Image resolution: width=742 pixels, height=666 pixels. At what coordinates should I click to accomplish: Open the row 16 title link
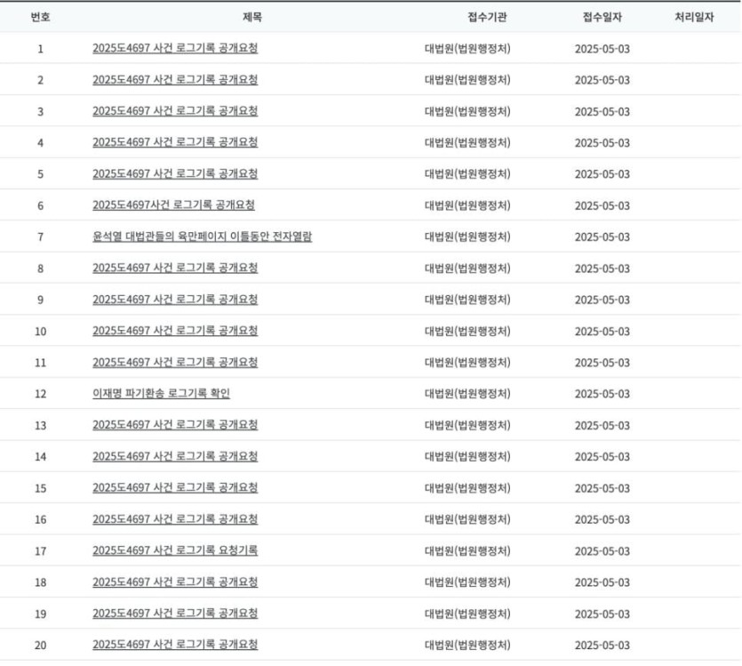coord(175,519)
